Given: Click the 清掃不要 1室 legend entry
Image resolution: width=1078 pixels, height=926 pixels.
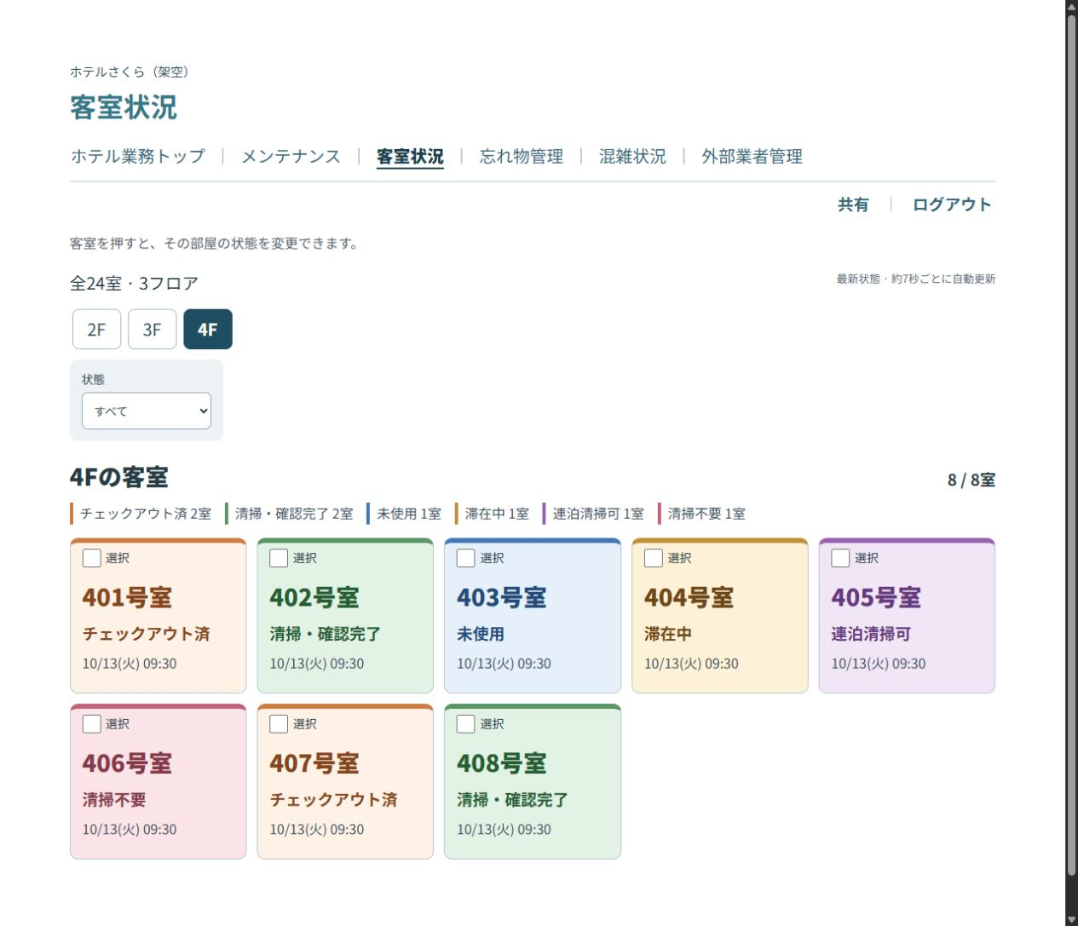Looking at the screenshot, I should (x=703, y=514).
